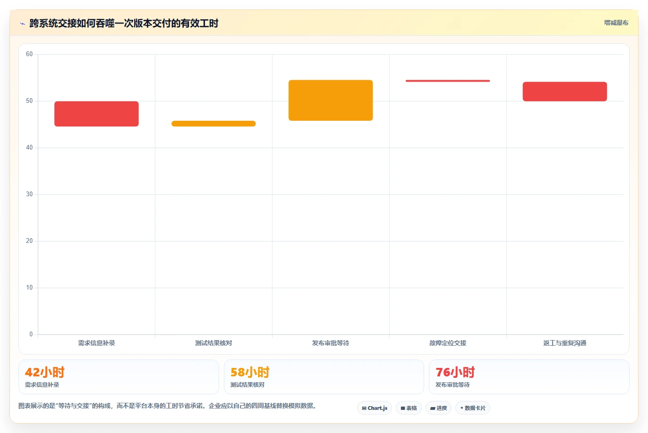Click the y-axis value 60
Screen dimensions: 648x433
(x=29, y=54)
